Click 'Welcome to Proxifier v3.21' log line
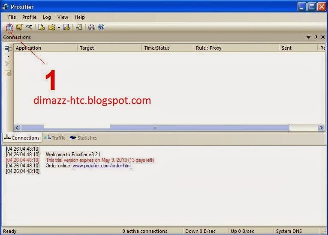This screenshot has height=235, width=328. pos(73,155)
